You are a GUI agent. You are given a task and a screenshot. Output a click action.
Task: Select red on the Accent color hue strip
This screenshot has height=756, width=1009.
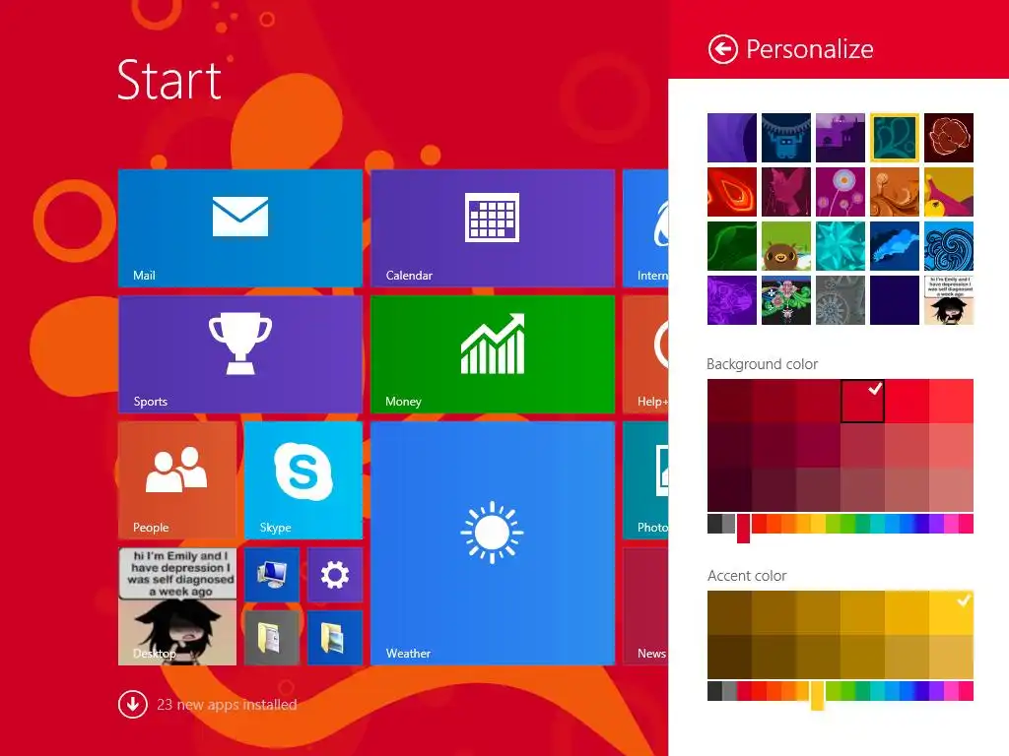coord(759,690)
